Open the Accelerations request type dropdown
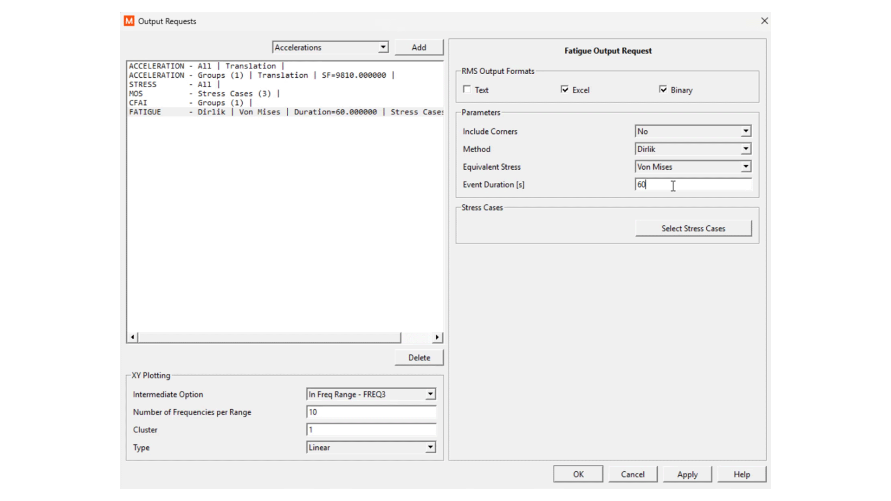 383,47
